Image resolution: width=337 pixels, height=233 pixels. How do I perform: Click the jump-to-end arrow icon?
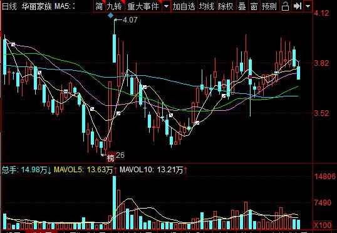pyautogui.click(x=298, y=6)
